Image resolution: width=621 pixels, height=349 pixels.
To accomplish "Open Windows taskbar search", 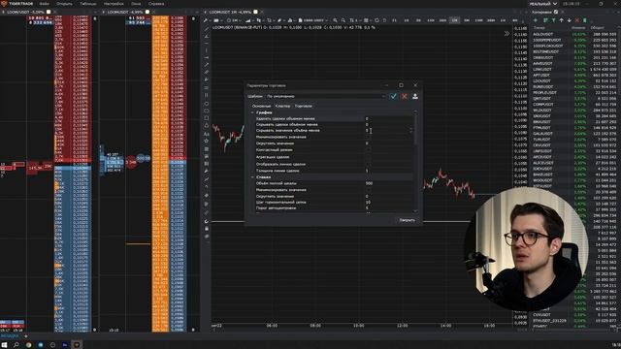I will point(16,345).
